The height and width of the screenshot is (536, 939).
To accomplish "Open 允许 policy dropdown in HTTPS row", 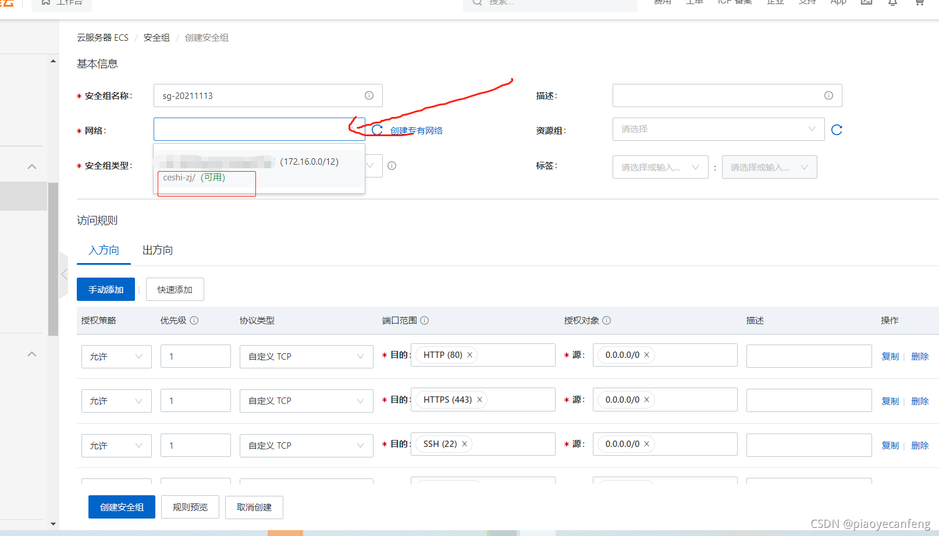I will 116,401.
